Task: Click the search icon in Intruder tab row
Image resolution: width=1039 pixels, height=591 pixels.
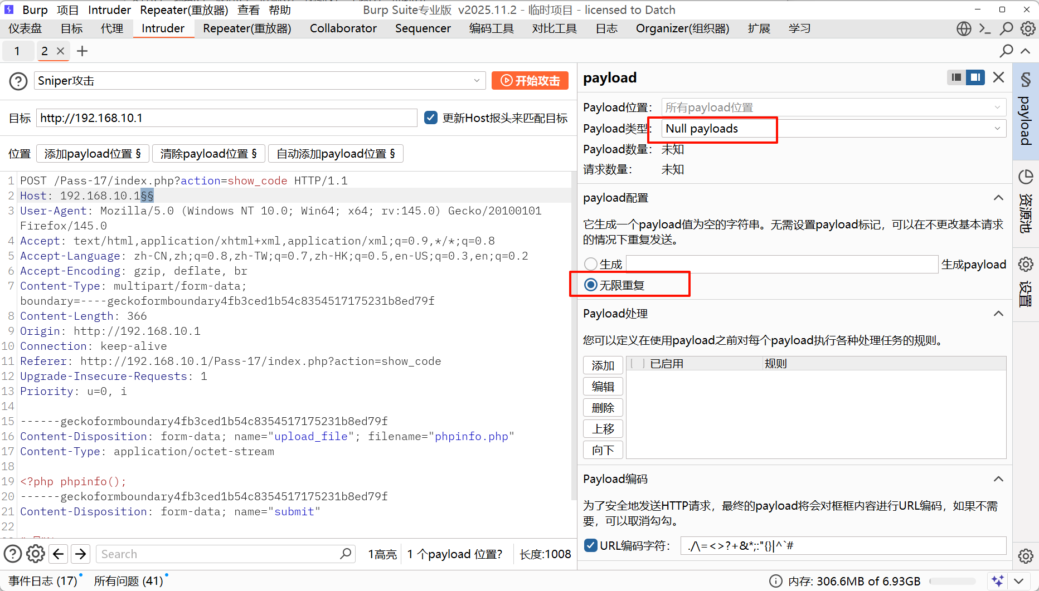Action: (x=1007, y=51)
